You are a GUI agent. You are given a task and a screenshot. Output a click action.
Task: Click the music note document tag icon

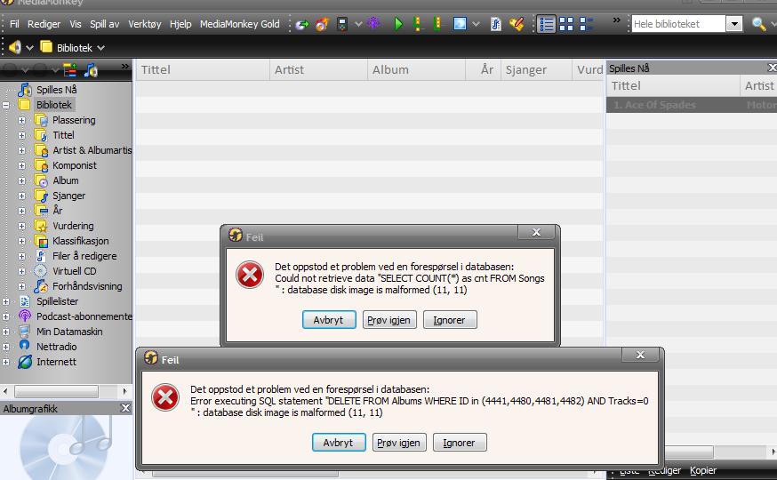click(x=495, y=24)
